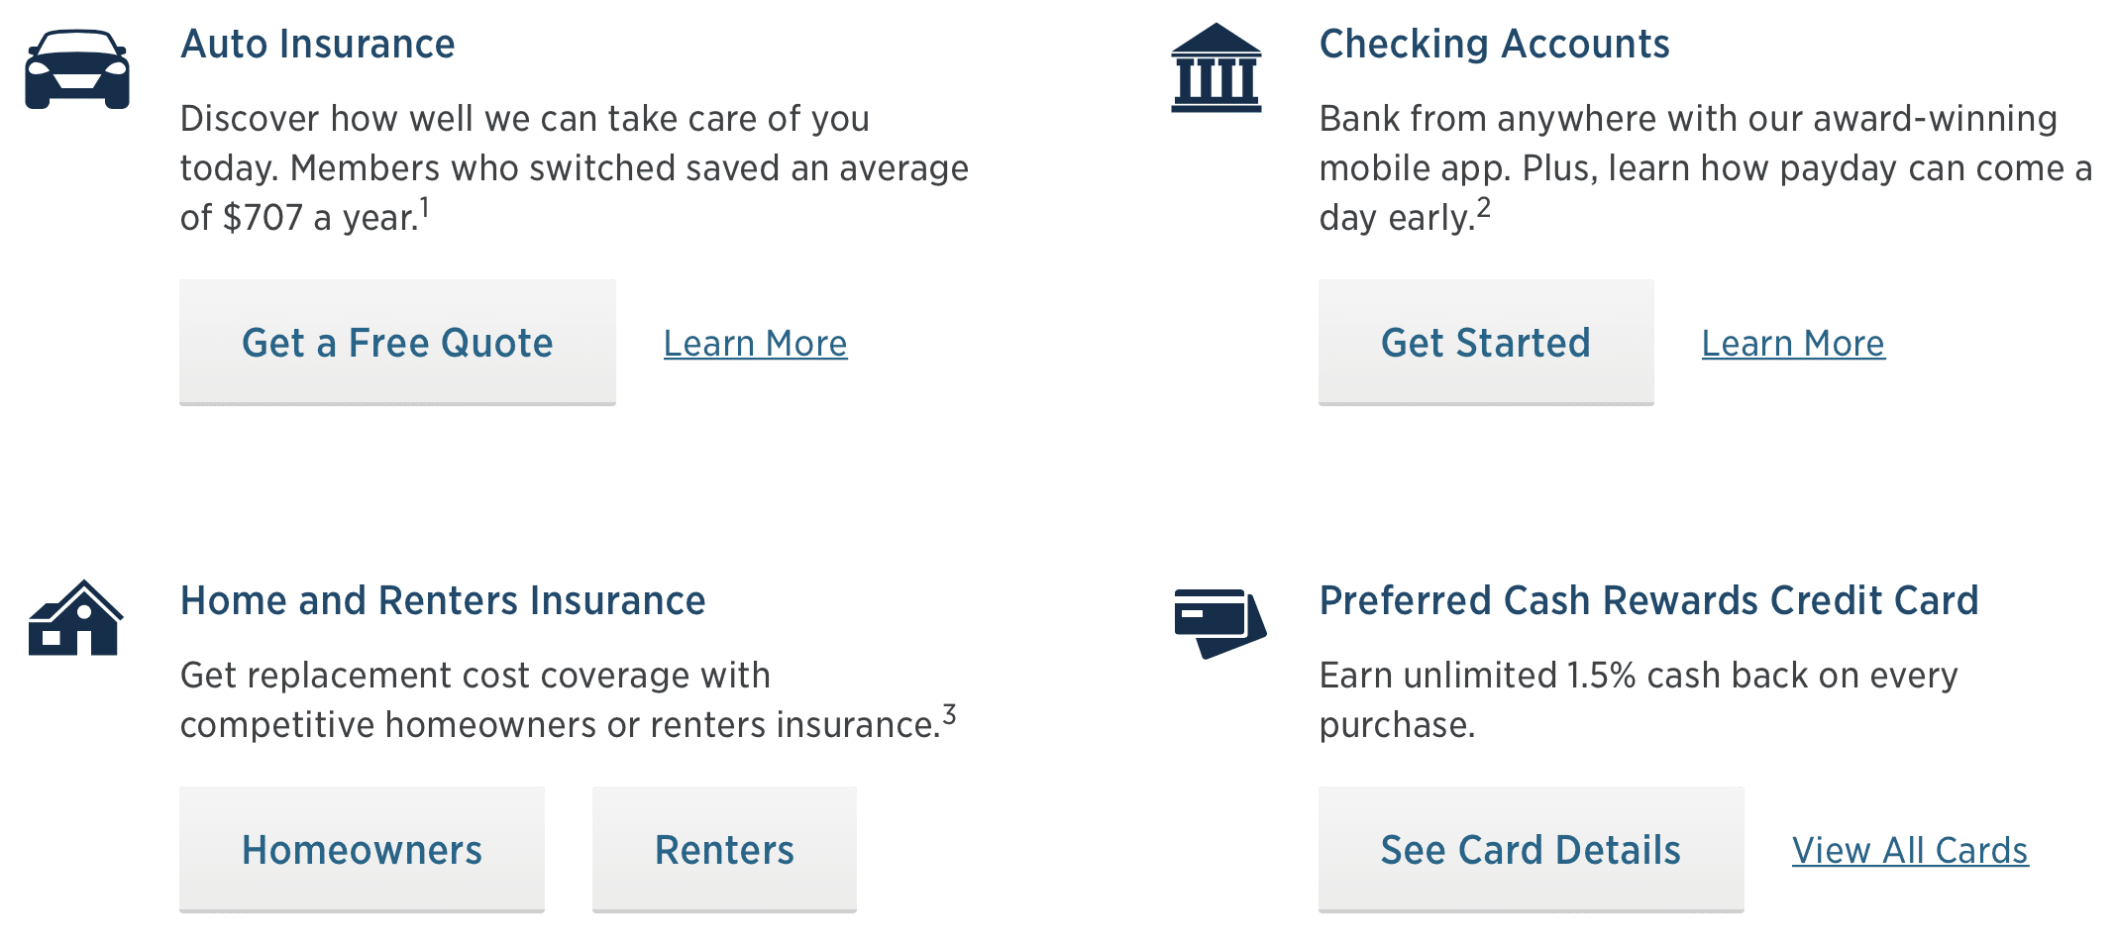Screen dimensions: 2116x947
Task: Click the Auto Insurance heading
Action: tap(317, 45)
